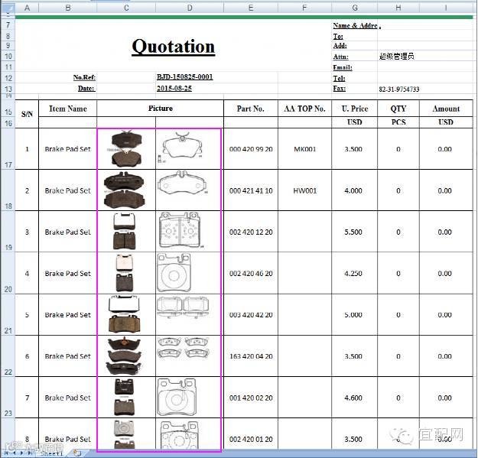Click the previous sheet navigation arrow
Image resolution: width=478 pixels, height=458 pixels.
click(14, 453)
